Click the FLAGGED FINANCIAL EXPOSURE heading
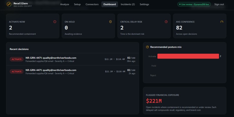This screenshot has height=117, width=234. click(163, 95)
